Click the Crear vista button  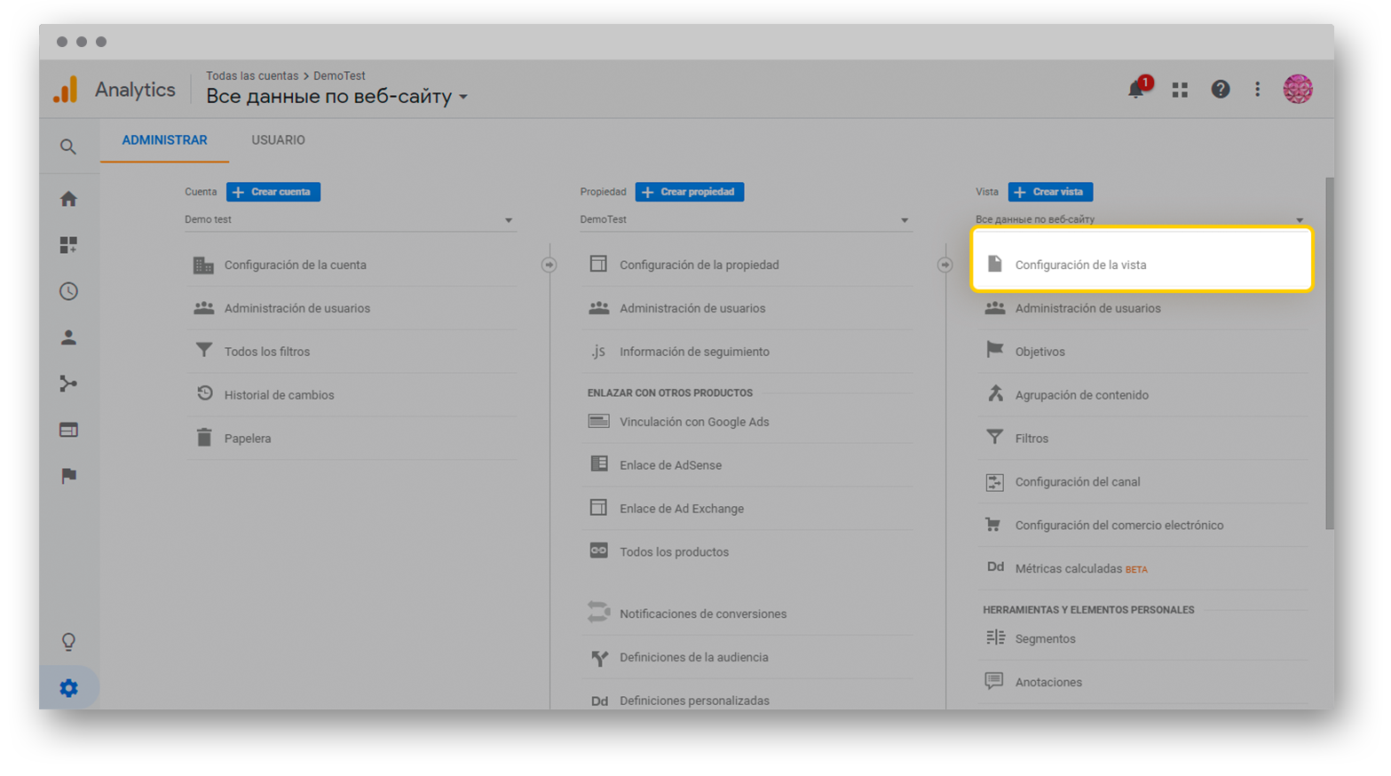[1051, 192]
